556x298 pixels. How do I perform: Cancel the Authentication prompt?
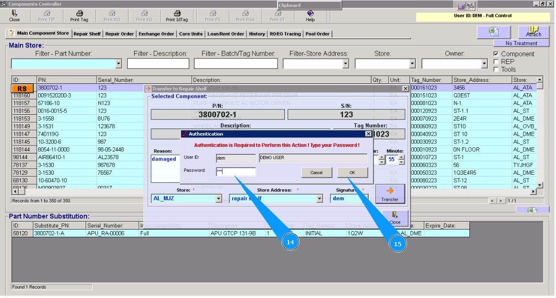click(316, 172)
